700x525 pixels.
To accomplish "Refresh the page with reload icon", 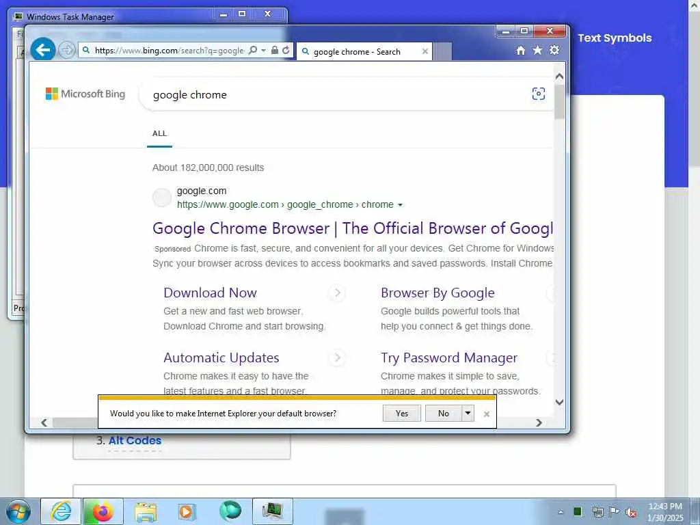I will point(286,51).
